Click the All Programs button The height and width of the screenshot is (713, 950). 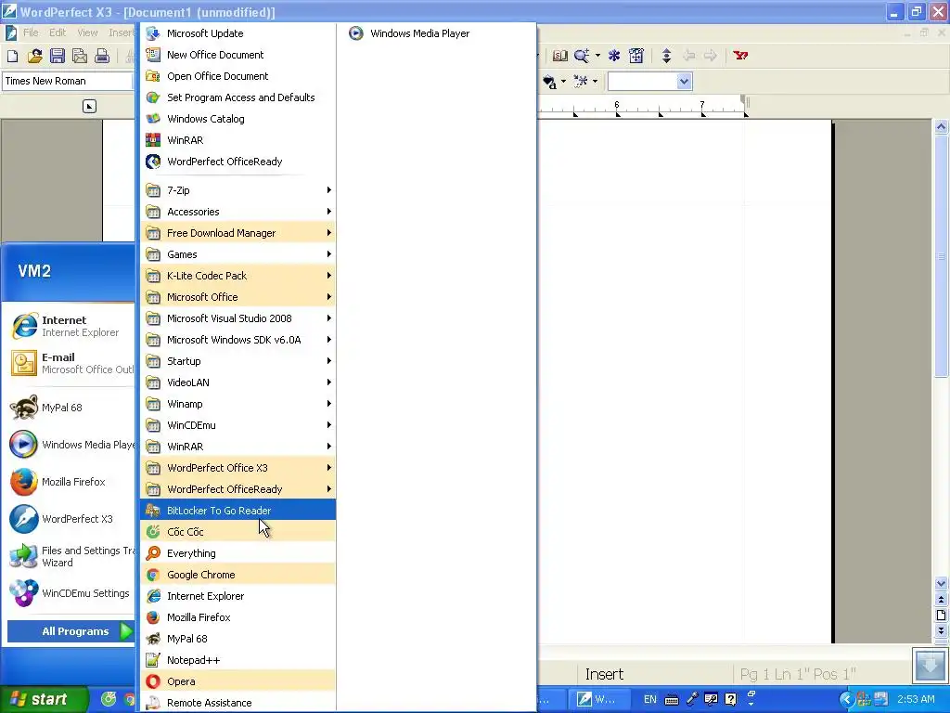pyautogui.click(x=71, y=631)
